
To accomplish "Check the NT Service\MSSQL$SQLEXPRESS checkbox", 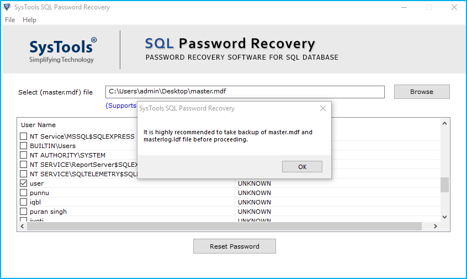I will [x=24, y=136].
